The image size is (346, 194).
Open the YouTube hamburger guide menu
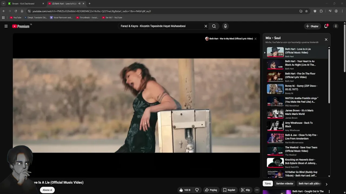[6, 26]
